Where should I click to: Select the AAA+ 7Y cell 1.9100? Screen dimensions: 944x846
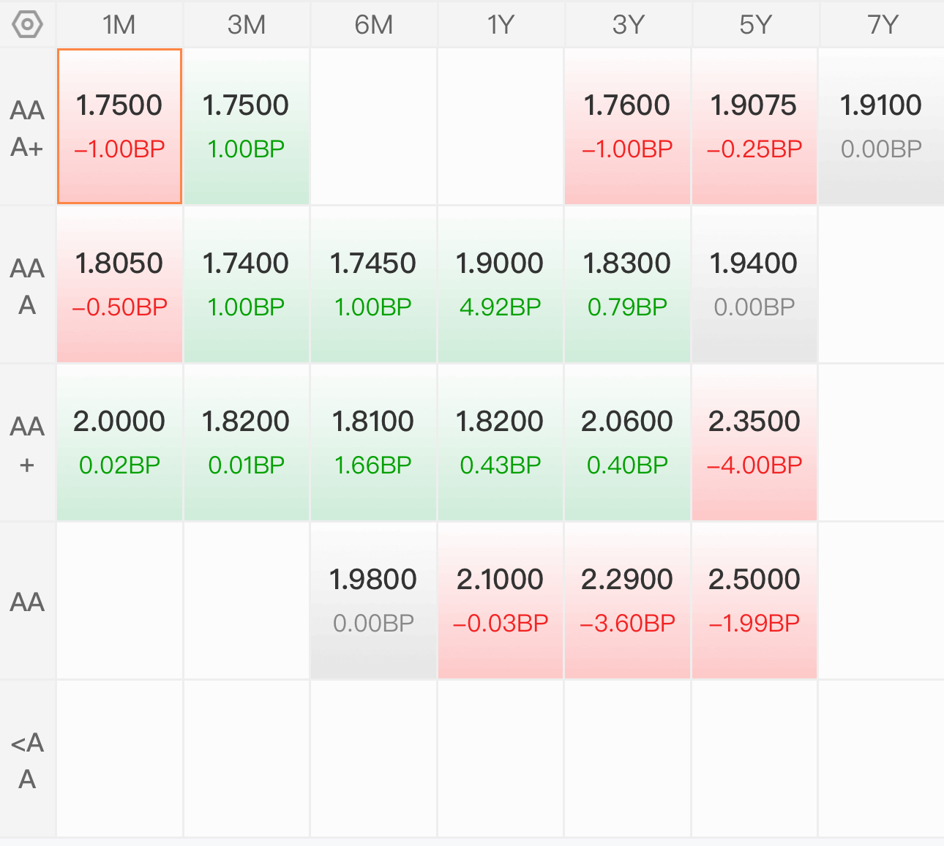coord(882,127)
